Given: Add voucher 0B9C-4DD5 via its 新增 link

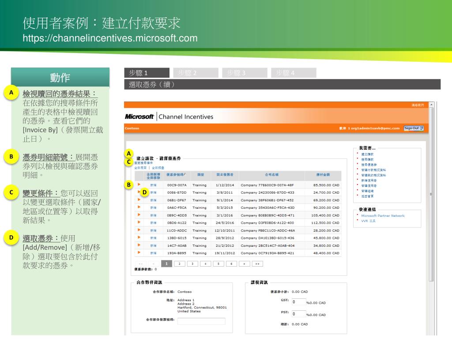Looking at the screenshot, I should (153, 215).
